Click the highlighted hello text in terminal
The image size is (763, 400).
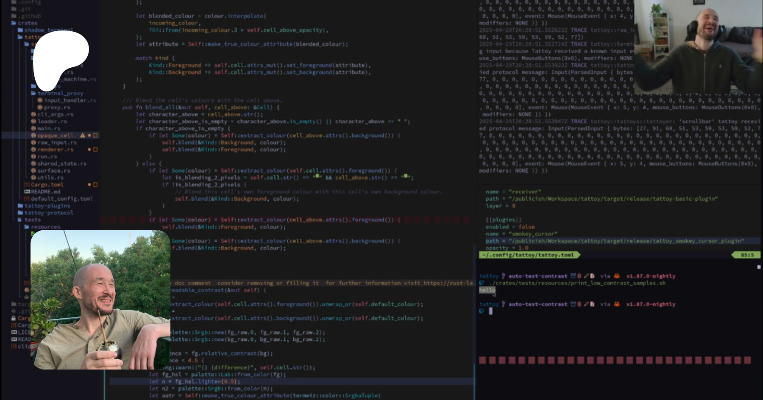click(x=487, y=290)
